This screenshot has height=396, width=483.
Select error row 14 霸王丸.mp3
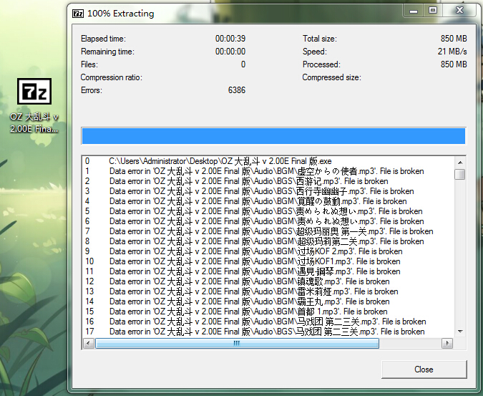click(268, 301)
